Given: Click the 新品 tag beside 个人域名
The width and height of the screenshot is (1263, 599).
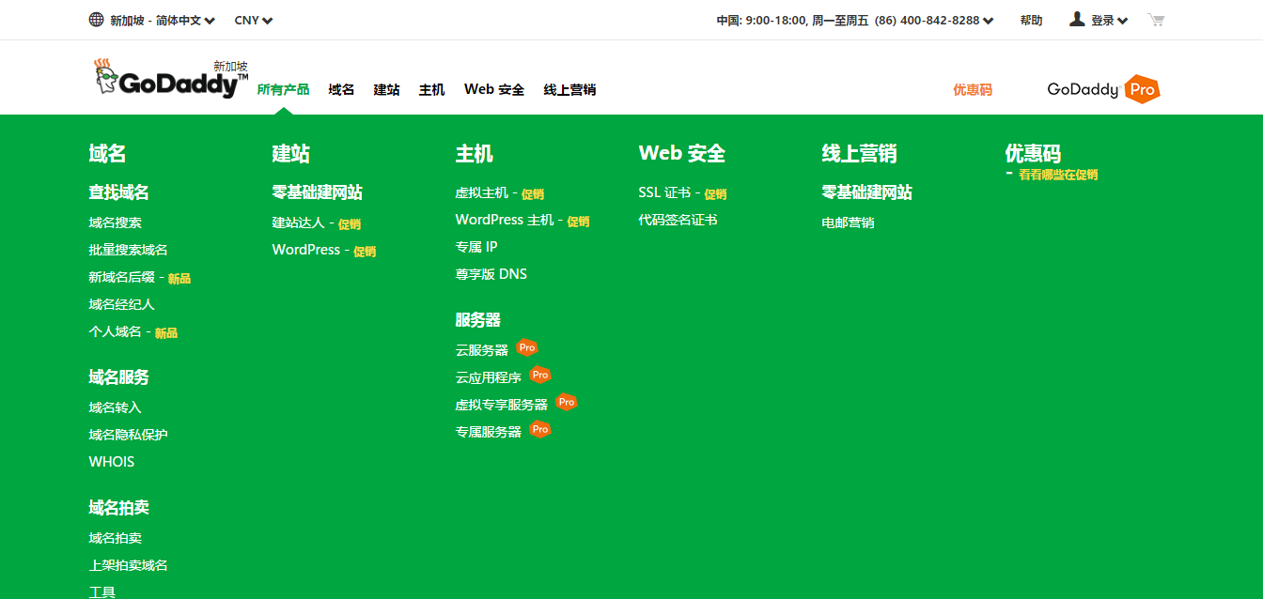Looking at the screenshot, I should (166, 333).
